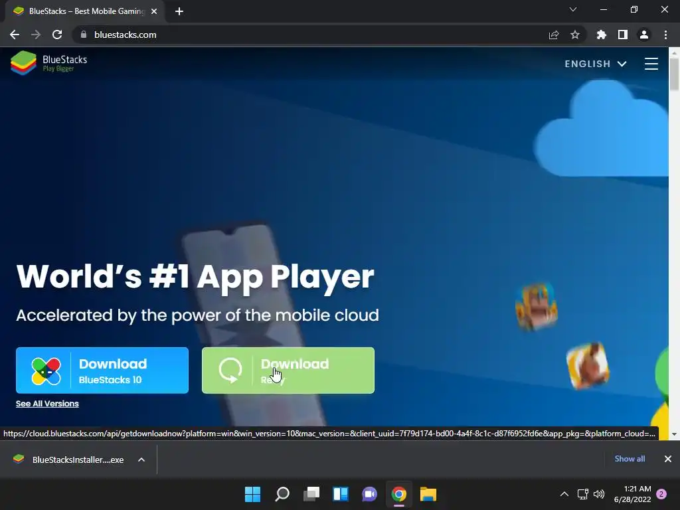Click the Download BlueStacks 10 button
Screen dimensions: 680x510
(x=102, y=371)
